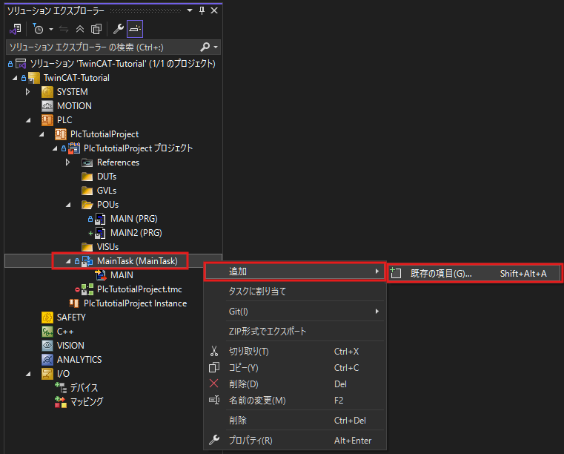Open properties with the wrench toolbar icon
564x454 pixels.
pos(119,29)
